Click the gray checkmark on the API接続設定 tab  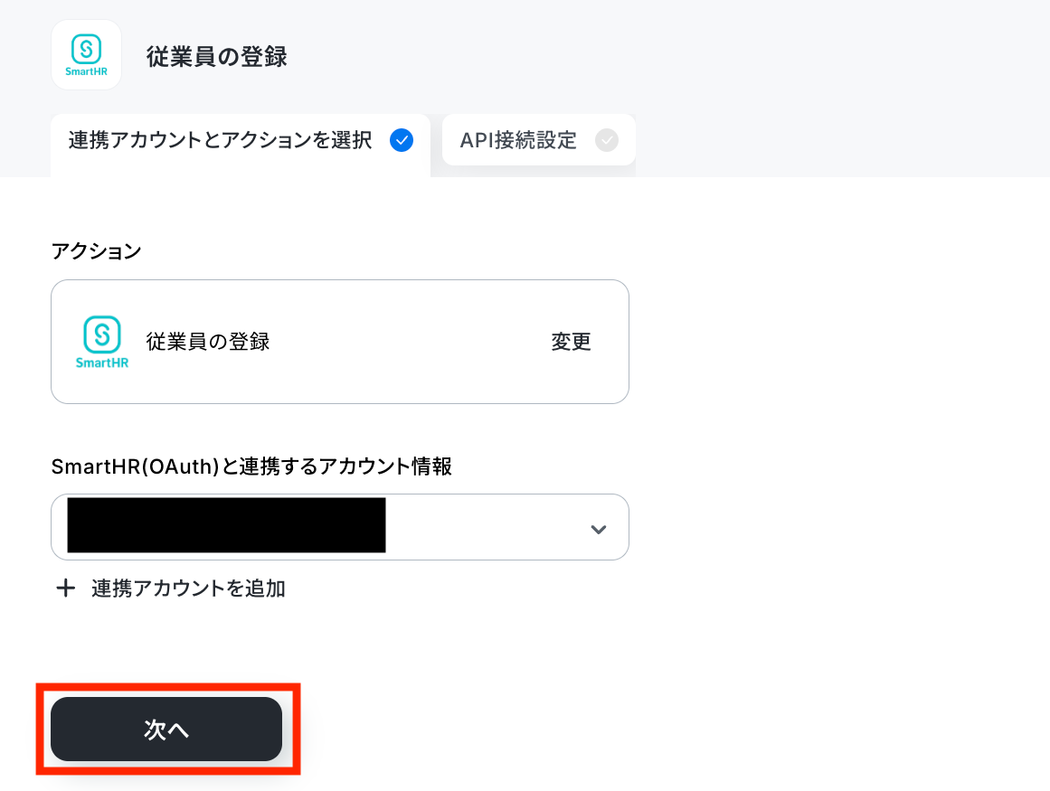[x=607, y=140]
